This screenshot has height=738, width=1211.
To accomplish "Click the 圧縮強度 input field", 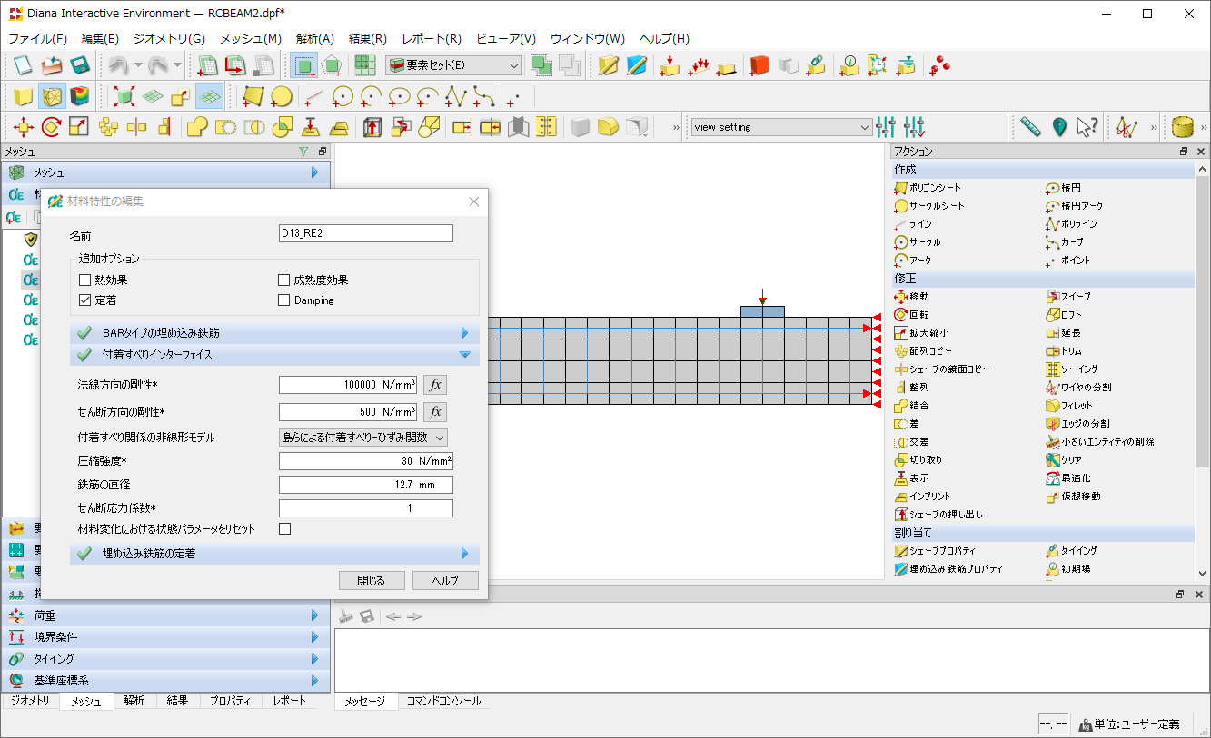I will click(365, 461).
